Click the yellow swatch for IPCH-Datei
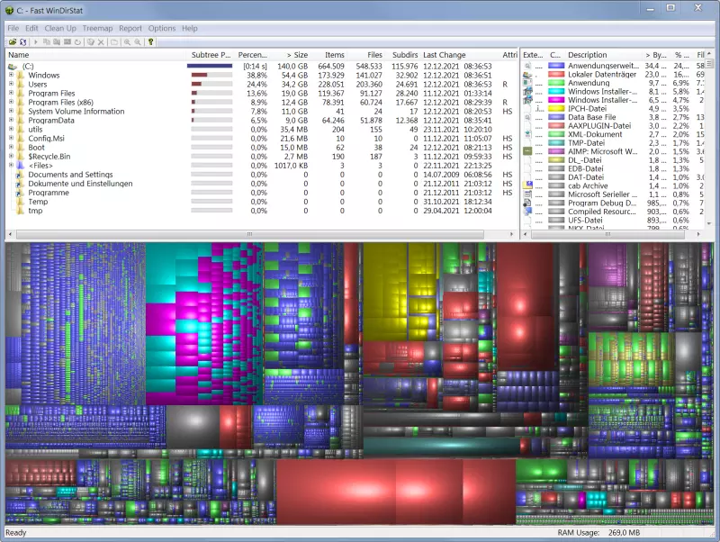Viewport: 720px width, 542px height. pos(556,109)
